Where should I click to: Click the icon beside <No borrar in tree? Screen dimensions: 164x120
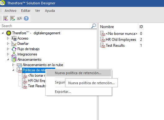tap(24, 75)
